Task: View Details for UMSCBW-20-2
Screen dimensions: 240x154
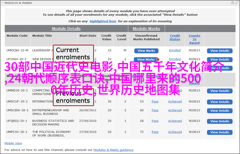Action: tap(220, 111)
